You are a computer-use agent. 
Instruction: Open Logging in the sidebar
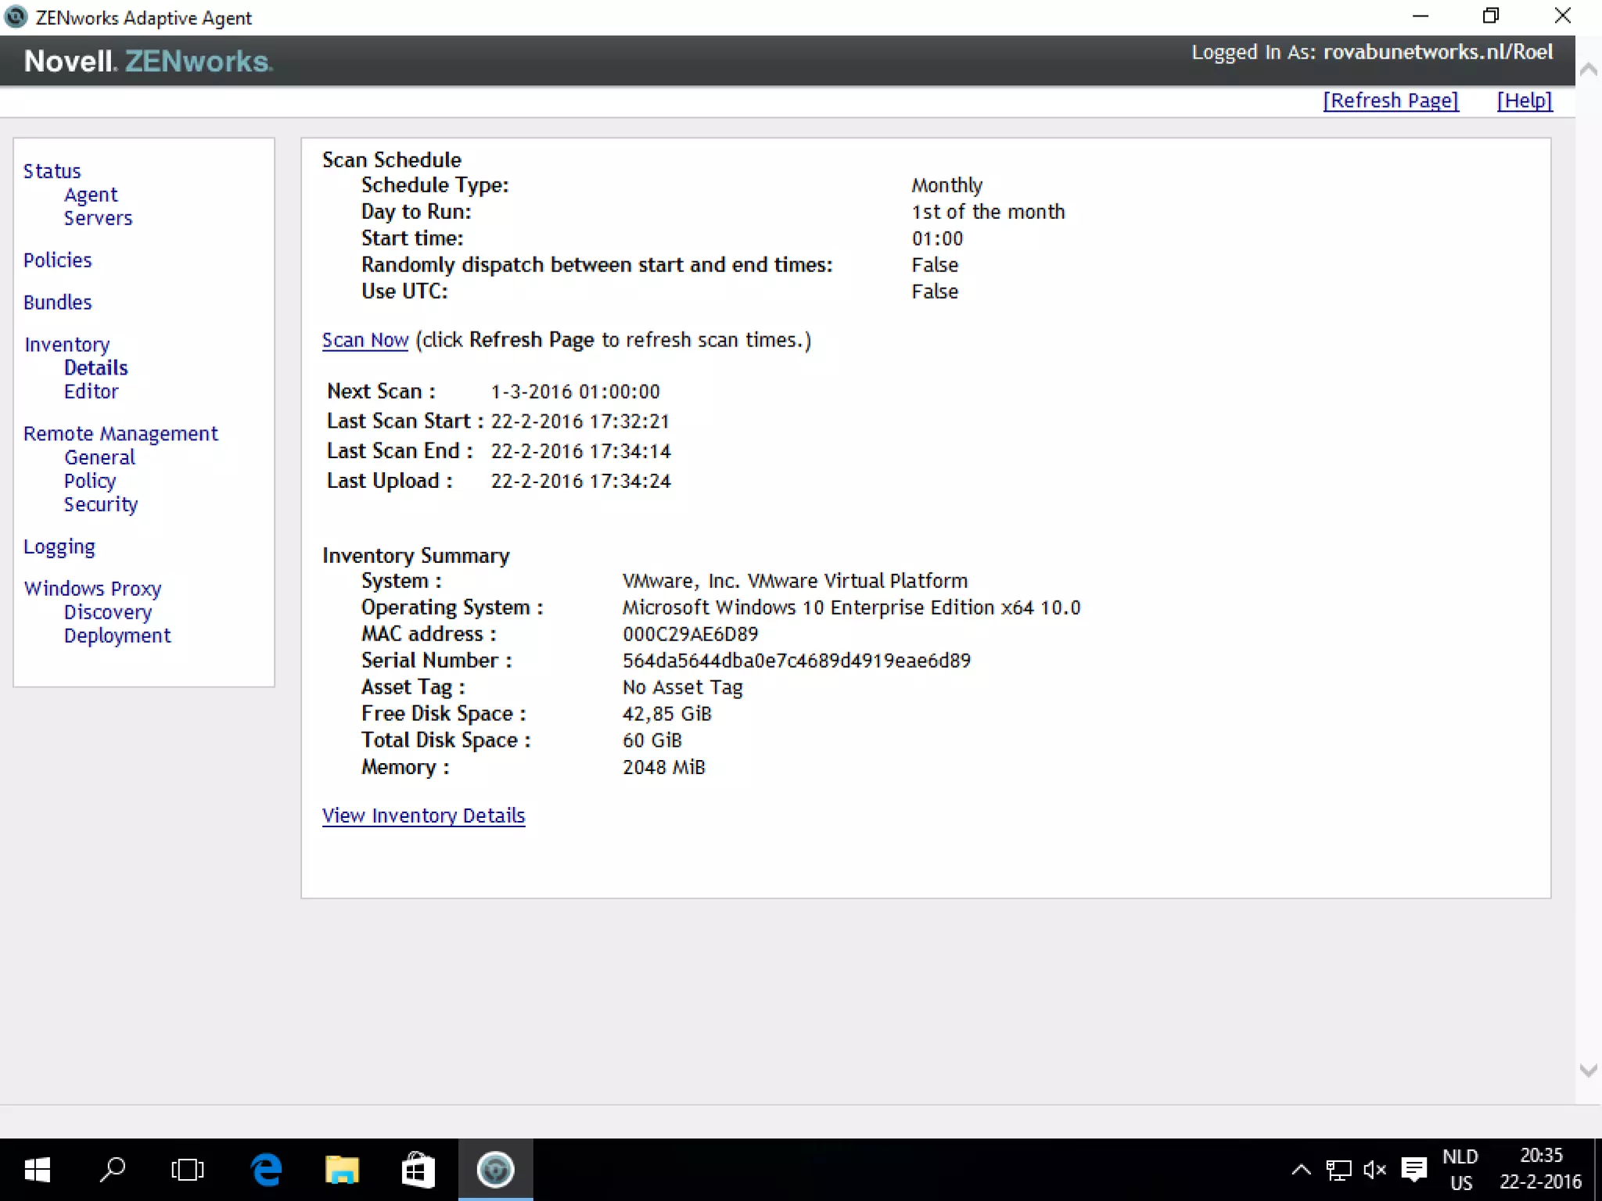click(59, 547)
